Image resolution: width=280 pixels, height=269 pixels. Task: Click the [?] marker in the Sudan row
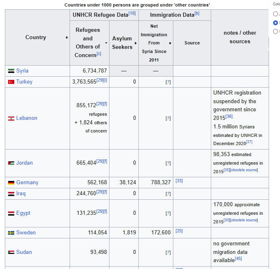pos(168,252)
